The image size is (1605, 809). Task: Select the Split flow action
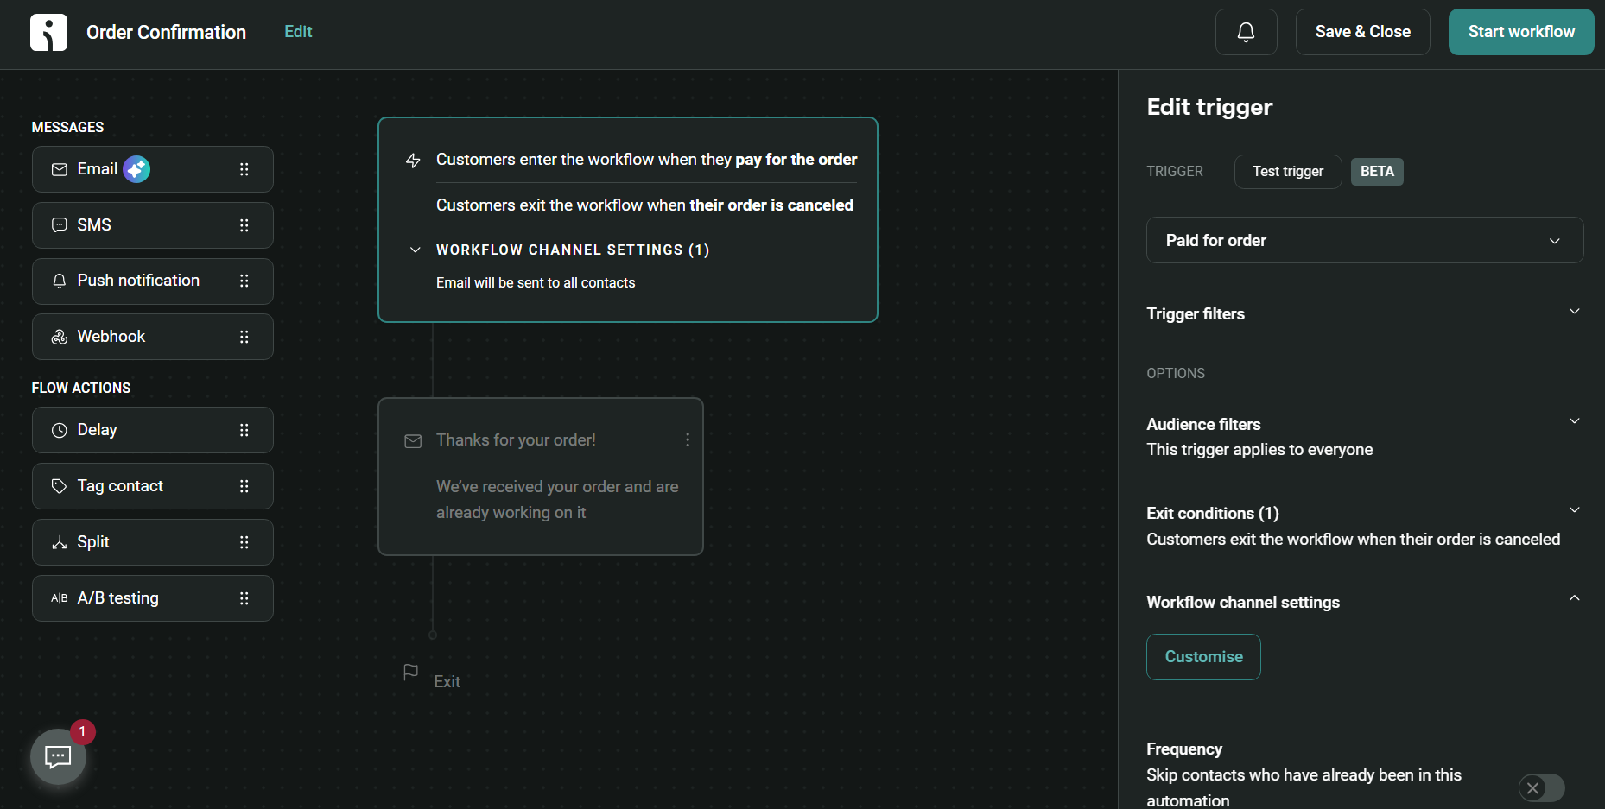tap(153, 542)
